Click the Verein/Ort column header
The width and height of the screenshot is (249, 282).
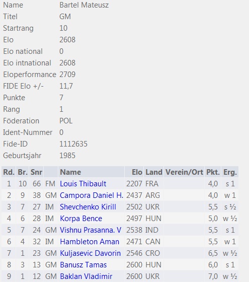pyautogui.click(x=184, y=172)
